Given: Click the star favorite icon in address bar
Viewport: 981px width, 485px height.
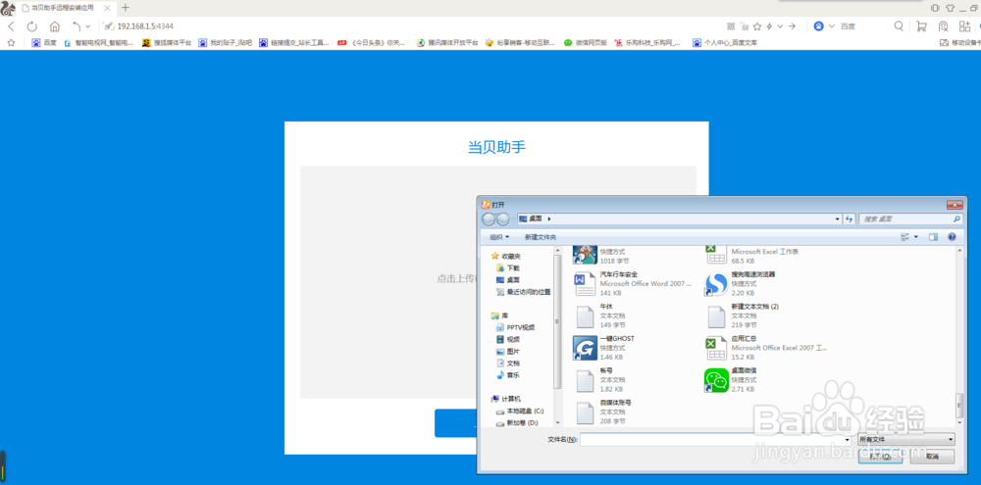Looking at the screenshot, I should pyautogui.click(x=757, y=26).
